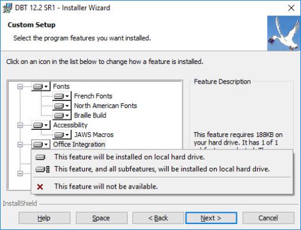Screen dimensions: 301x230
Task: Choose 'This feature will not be available'
Action: tap(162, 187)
